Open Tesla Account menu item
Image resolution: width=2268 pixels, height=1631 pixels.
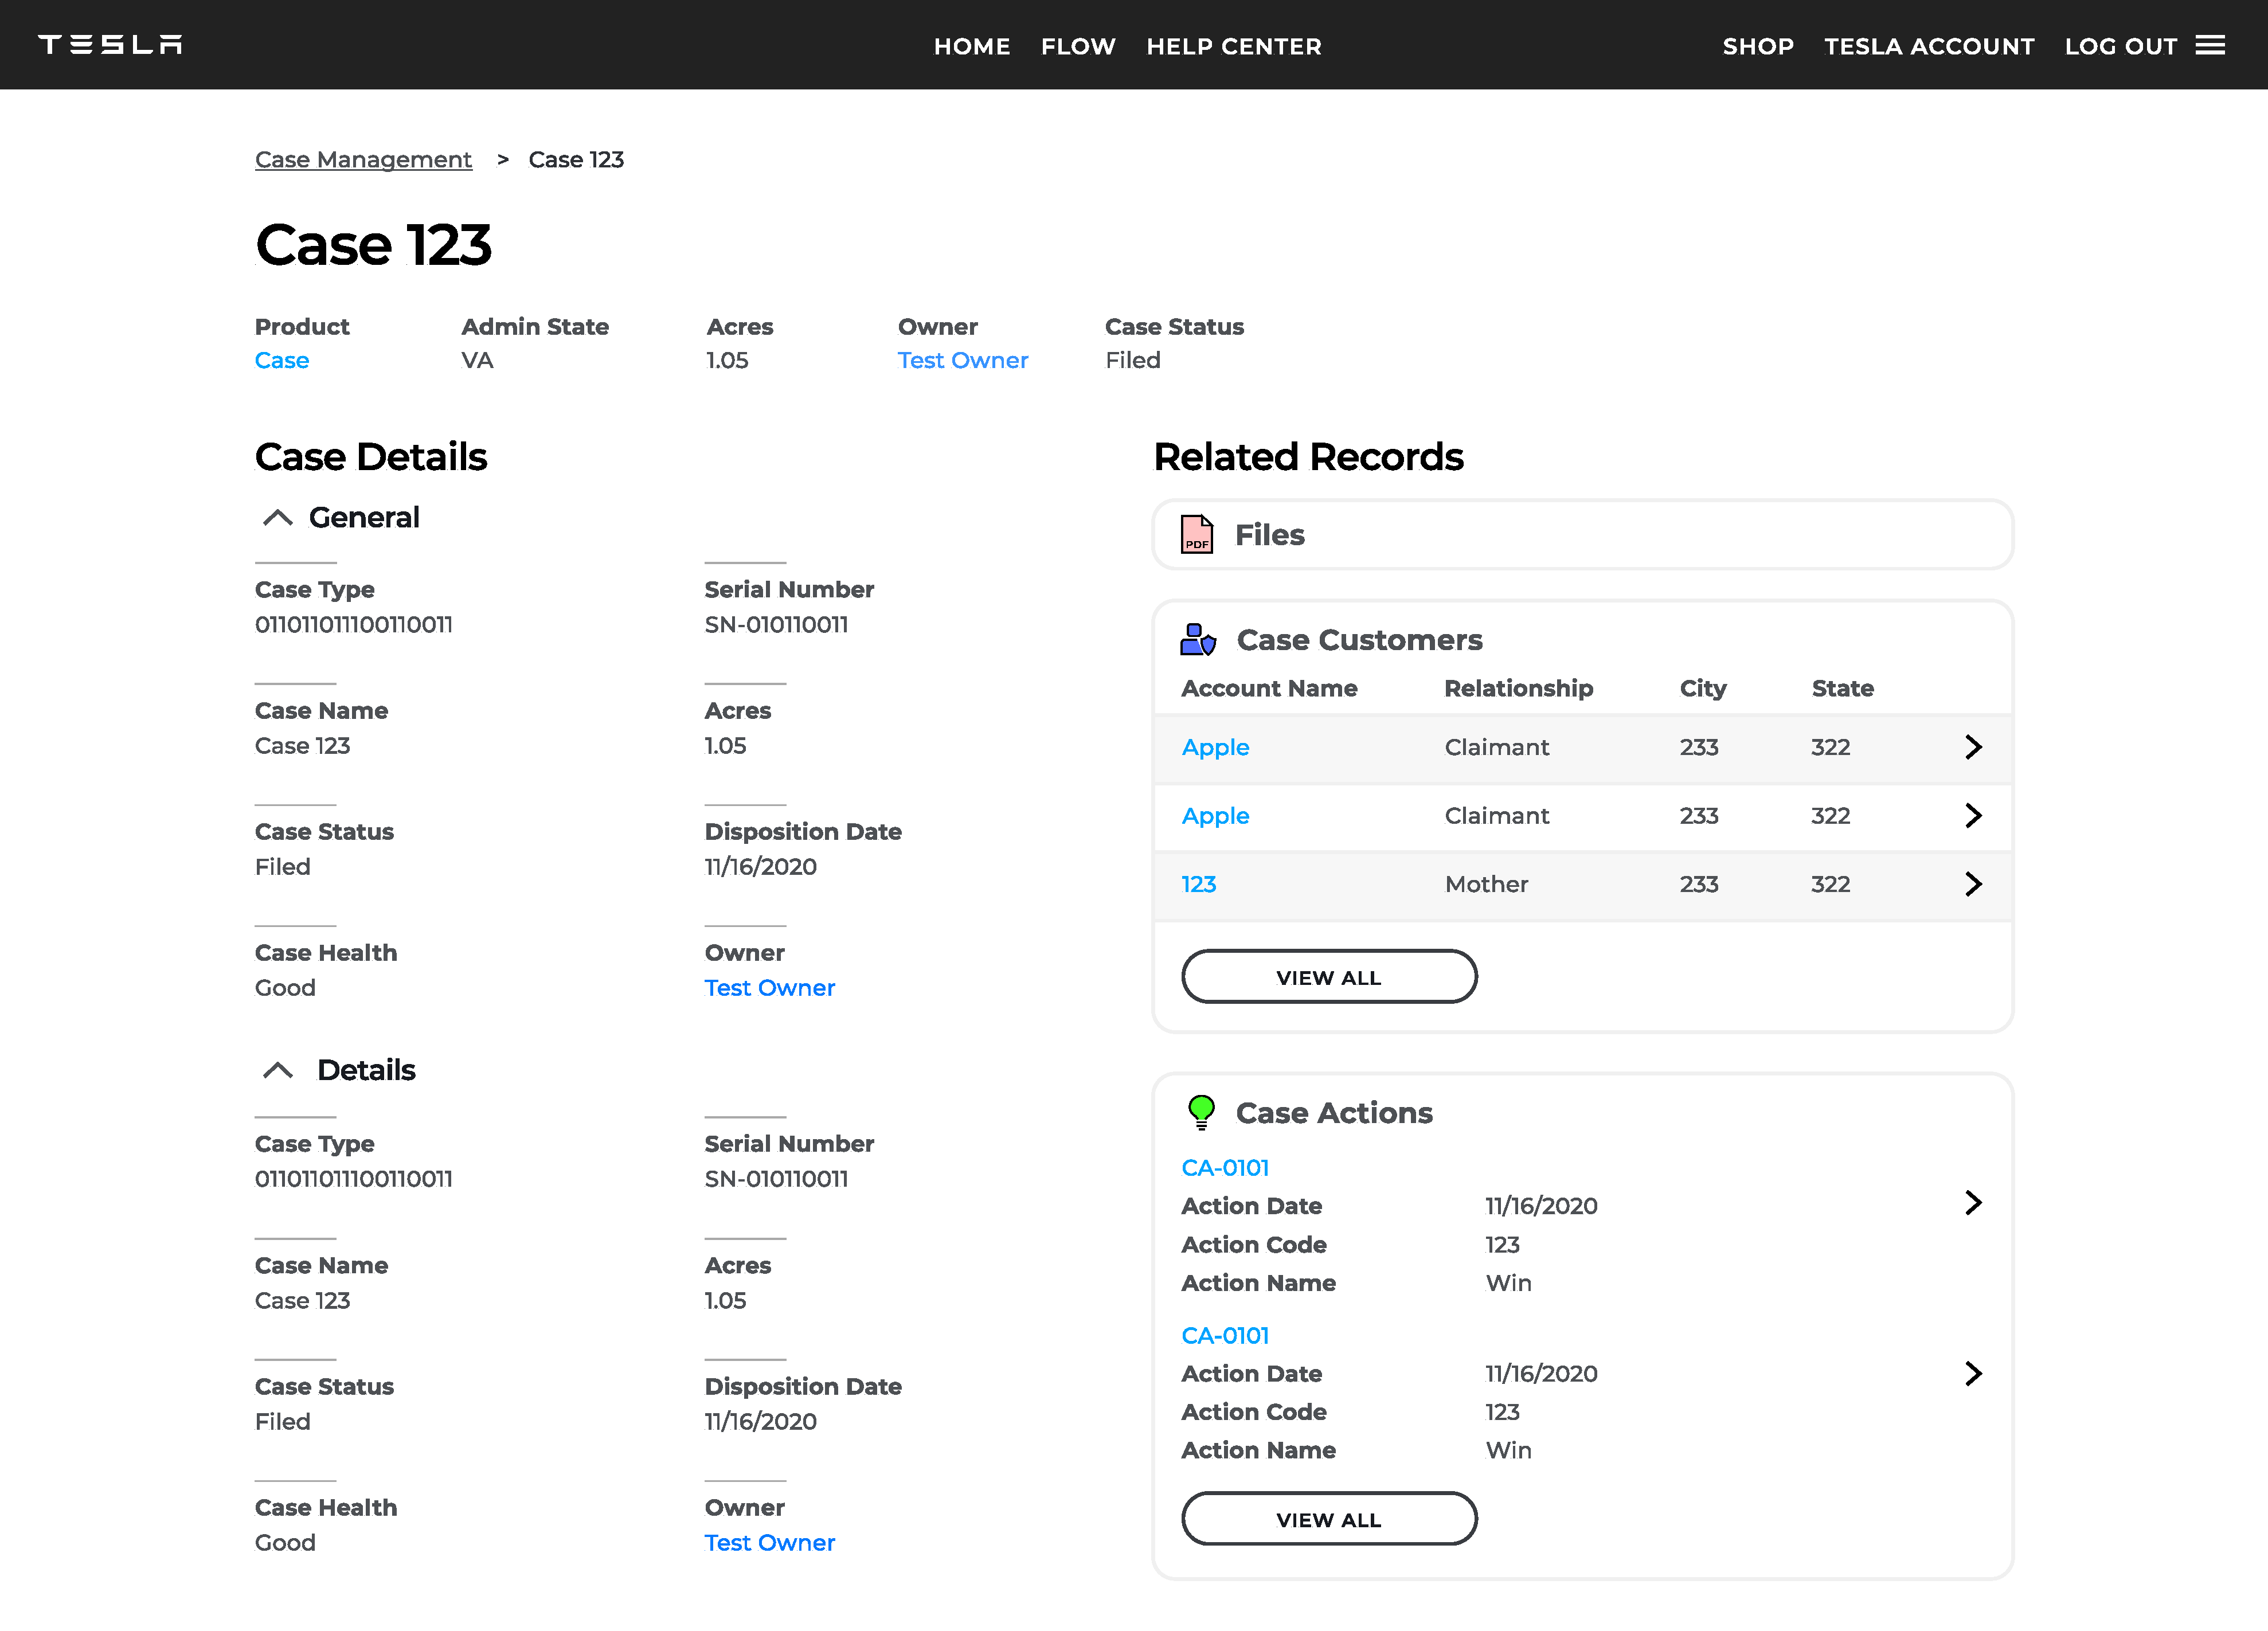(x=1928, y=46)
